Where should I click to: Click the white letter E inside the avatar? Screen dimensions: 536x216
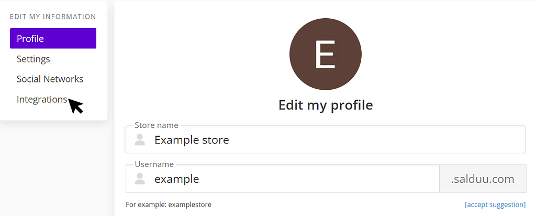[x=325, y=54]
